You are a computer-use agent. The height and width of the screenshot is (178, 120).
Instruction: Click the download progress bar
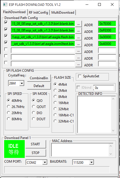[57, 170]
